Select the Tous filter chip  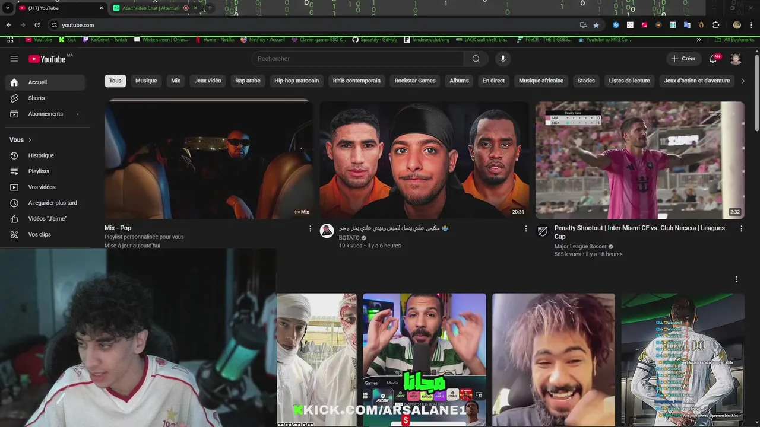(115, 81)
